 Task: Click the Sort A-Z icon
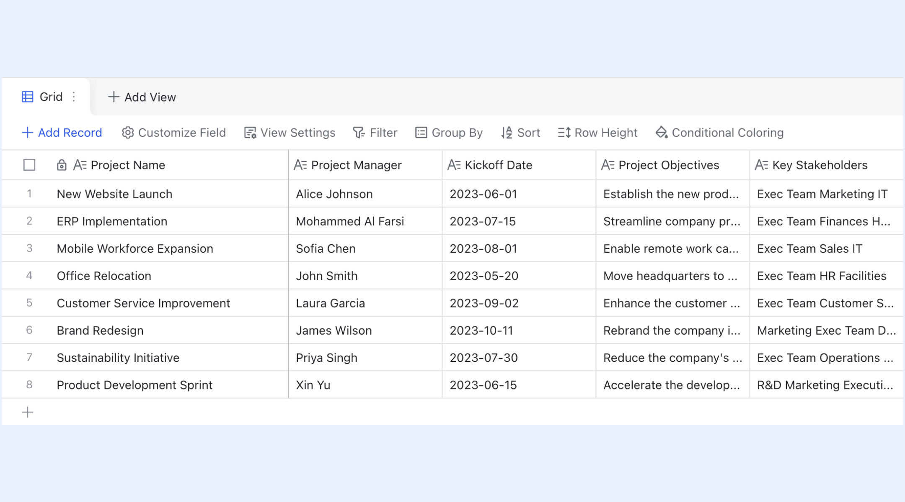coord(507,133)
